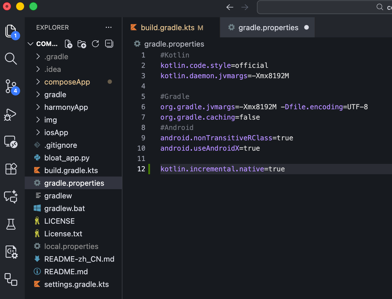This screenshot has height=299, width=392.
Task: Close the unsaved gradle.properties tab via dot
Action: [x=306, y=28]
